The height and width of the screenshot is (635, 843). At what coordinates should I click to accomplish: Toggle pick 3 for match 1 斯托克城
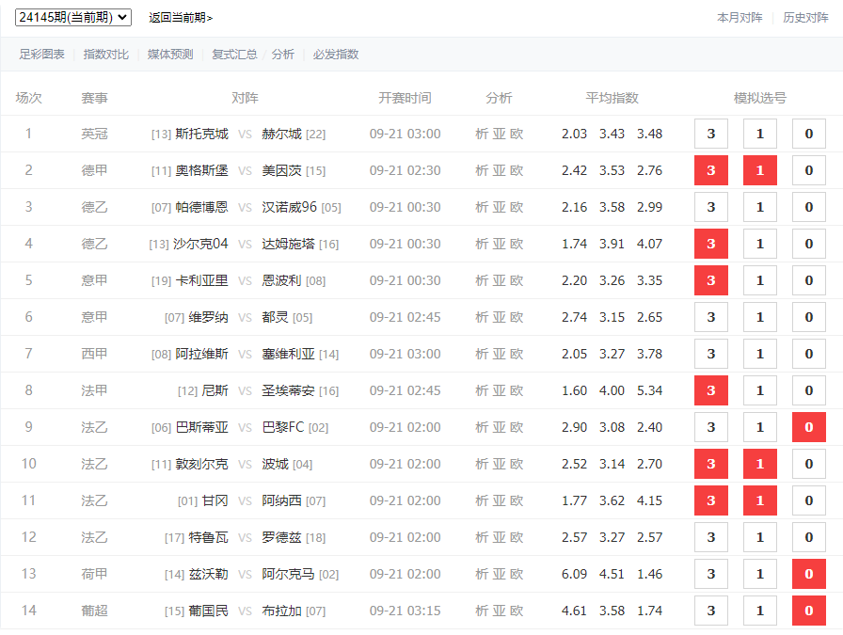point(711,134)
